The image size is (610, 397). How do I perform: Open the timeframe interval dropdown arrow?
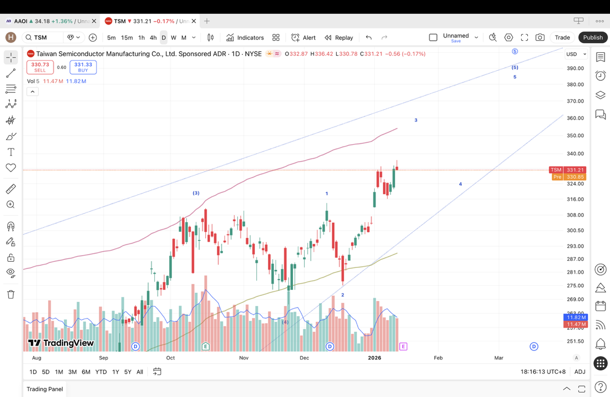pyautogui.click(x=194, y=38)
